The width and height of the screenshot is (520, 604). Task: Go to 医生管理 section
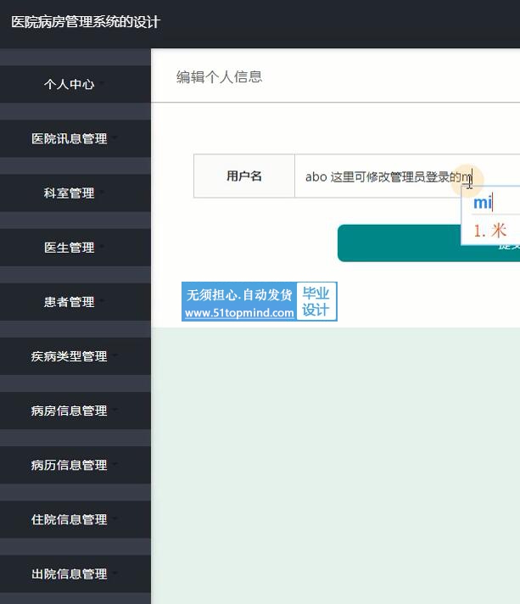(75, 248)
